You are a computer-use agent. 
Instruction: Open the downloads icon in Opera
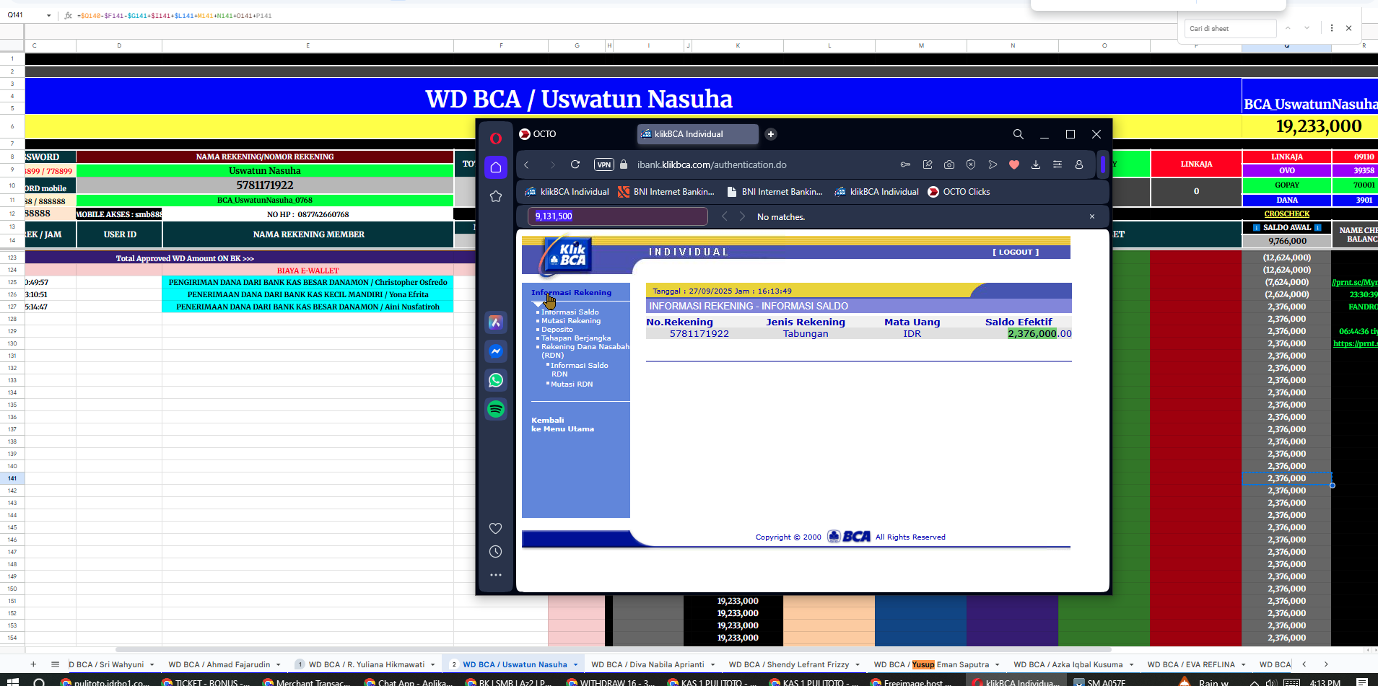click(x=1036, y=164)
